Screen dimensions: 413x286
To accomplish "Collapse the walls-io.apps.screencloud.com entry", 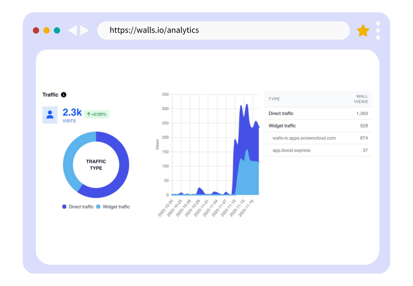I will point(304,138).
